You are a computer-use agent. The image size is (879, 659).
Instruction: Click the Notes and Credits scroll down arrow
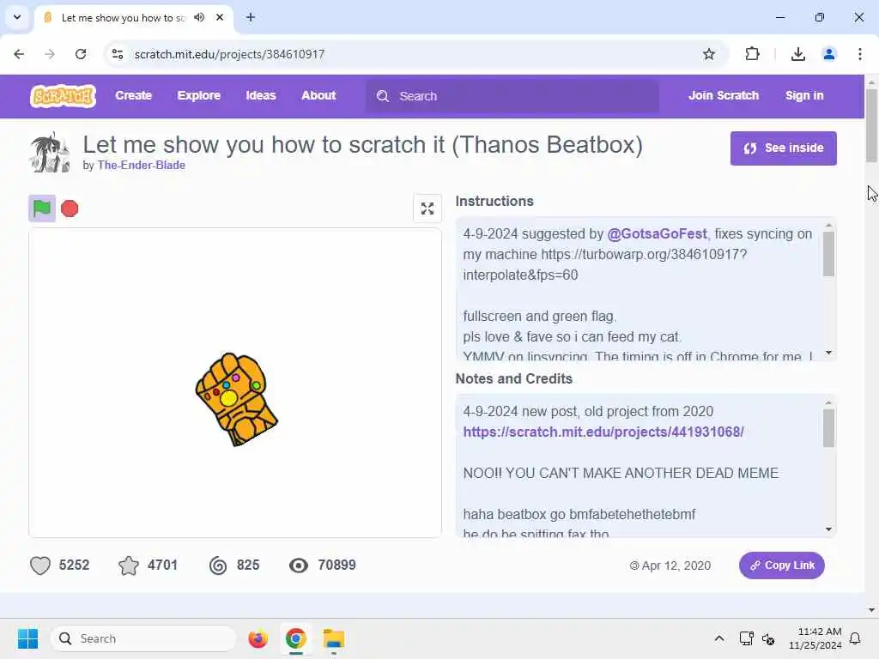coord(828,529)
